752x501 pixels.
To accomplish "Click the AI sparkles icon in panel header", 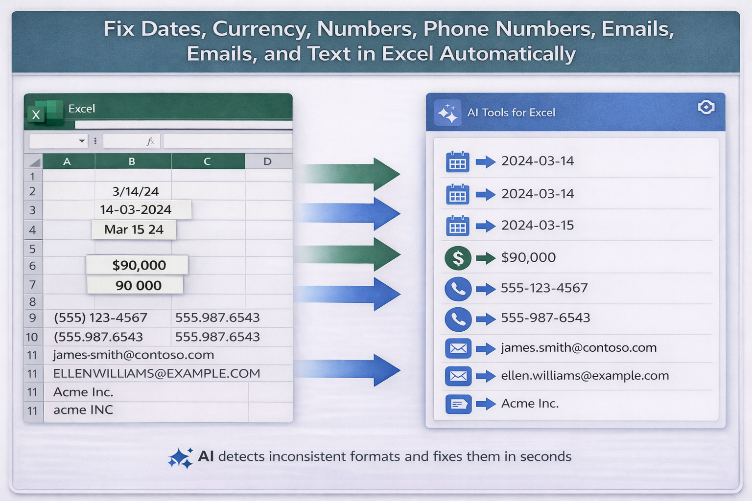I will point(448,112).
